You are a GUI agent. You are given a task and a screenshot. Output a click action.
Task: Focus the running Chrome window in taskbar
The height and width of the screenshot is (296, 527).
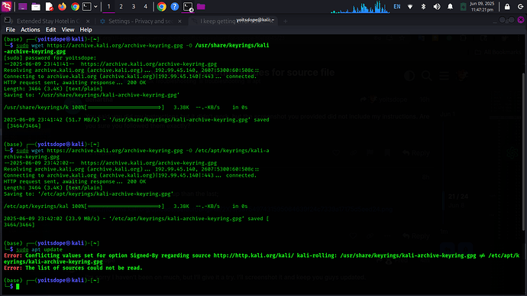(162, 6)
